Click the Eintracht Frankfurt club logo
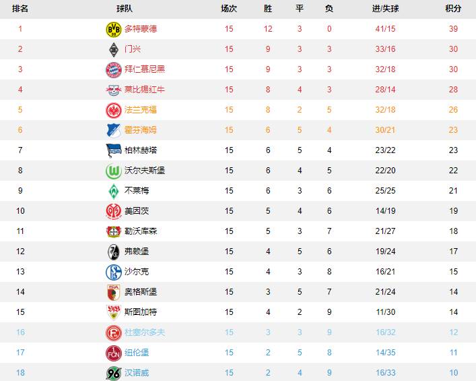 coord(113,110)
